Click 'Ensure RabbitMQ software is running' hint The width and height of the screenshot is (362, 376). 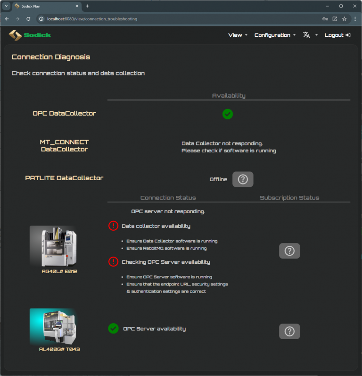[166, 248]
